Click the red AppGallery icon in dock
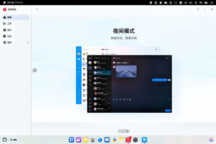This screenshot has width=216, height=144. [x=128, y=140]
